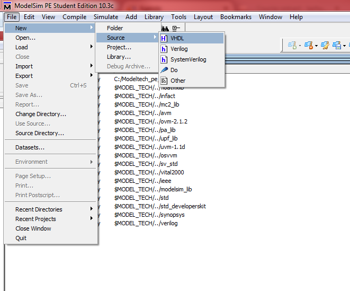Select the $MODEL_TECH/../ieee library path

[x=142, y=181]
